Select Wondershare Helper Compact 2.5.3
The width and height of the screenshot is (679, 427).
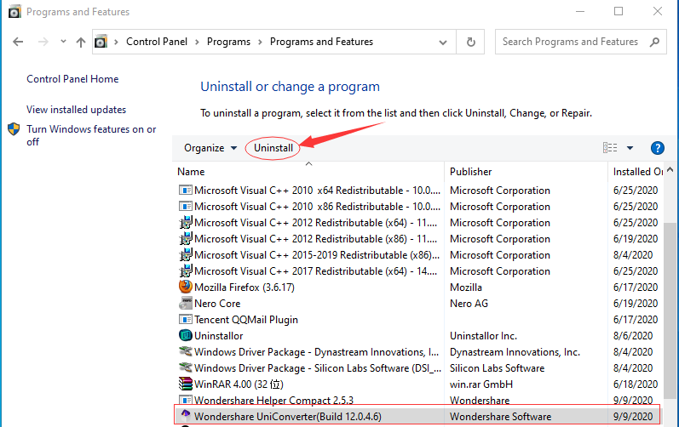[x=273, y=400]
